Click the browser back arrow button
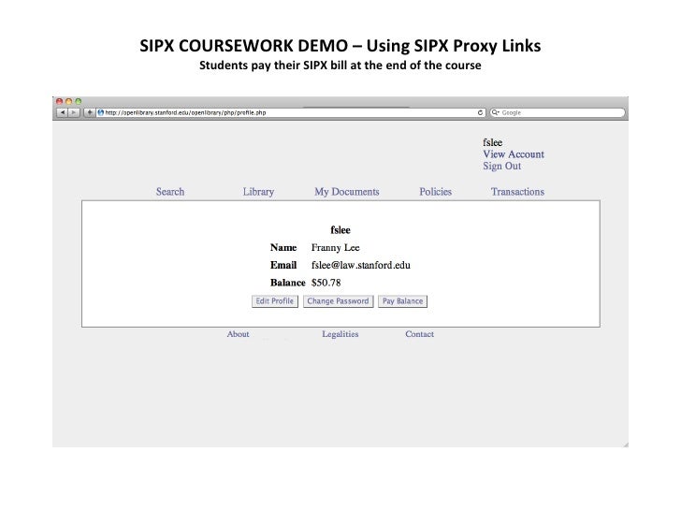Viewport: 681px width, 511px height. click(62, 112)
